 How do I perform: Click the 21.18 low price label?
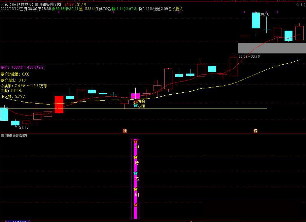(x=24, y=127)
